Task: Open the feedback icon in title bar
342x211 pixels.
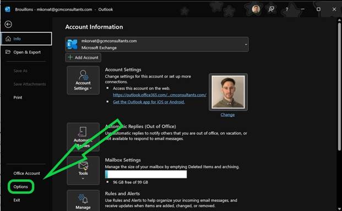Action: pos(271,9)
